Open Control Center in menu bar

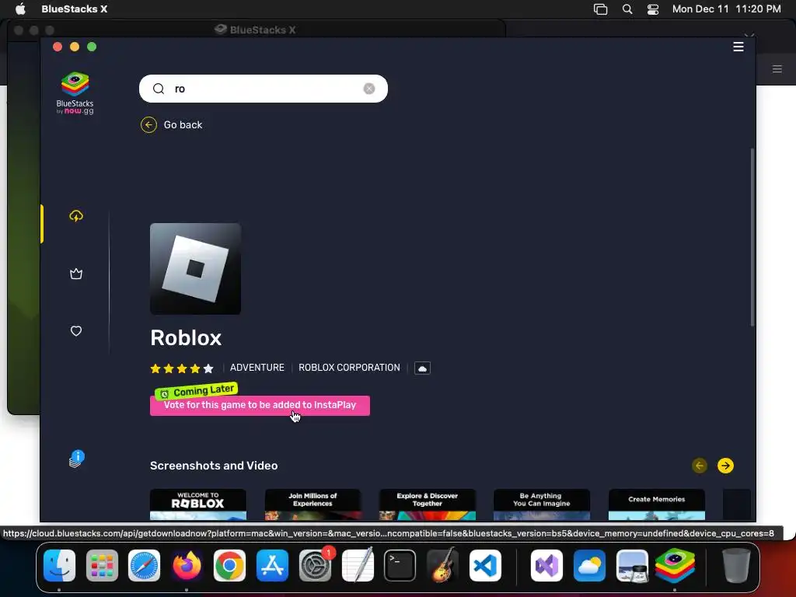point(653,9)
